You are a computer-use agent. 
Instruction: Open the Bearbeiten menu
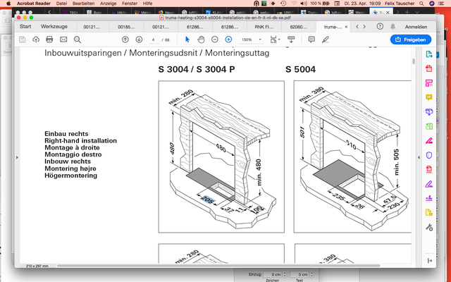(83, 4)
